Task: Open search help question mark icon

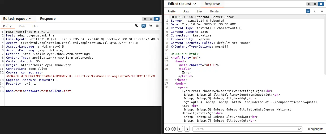Action: click(x=168, y=129)
